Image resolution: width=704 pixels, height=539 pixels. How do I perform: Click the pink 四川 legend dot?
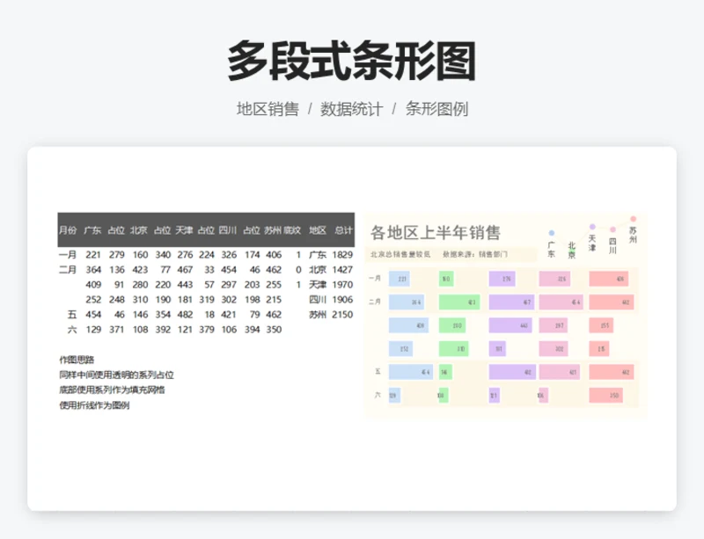pyautogui.click(x=612, y=229)
